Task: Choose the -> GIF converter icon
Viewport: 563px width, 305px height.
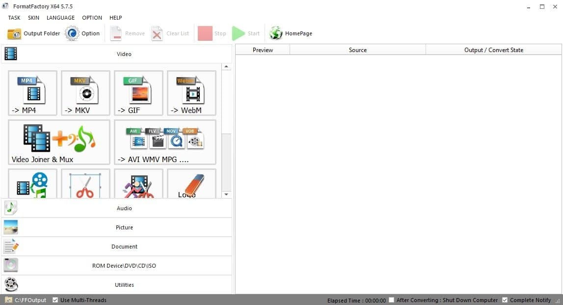Action: click(138, 93)
